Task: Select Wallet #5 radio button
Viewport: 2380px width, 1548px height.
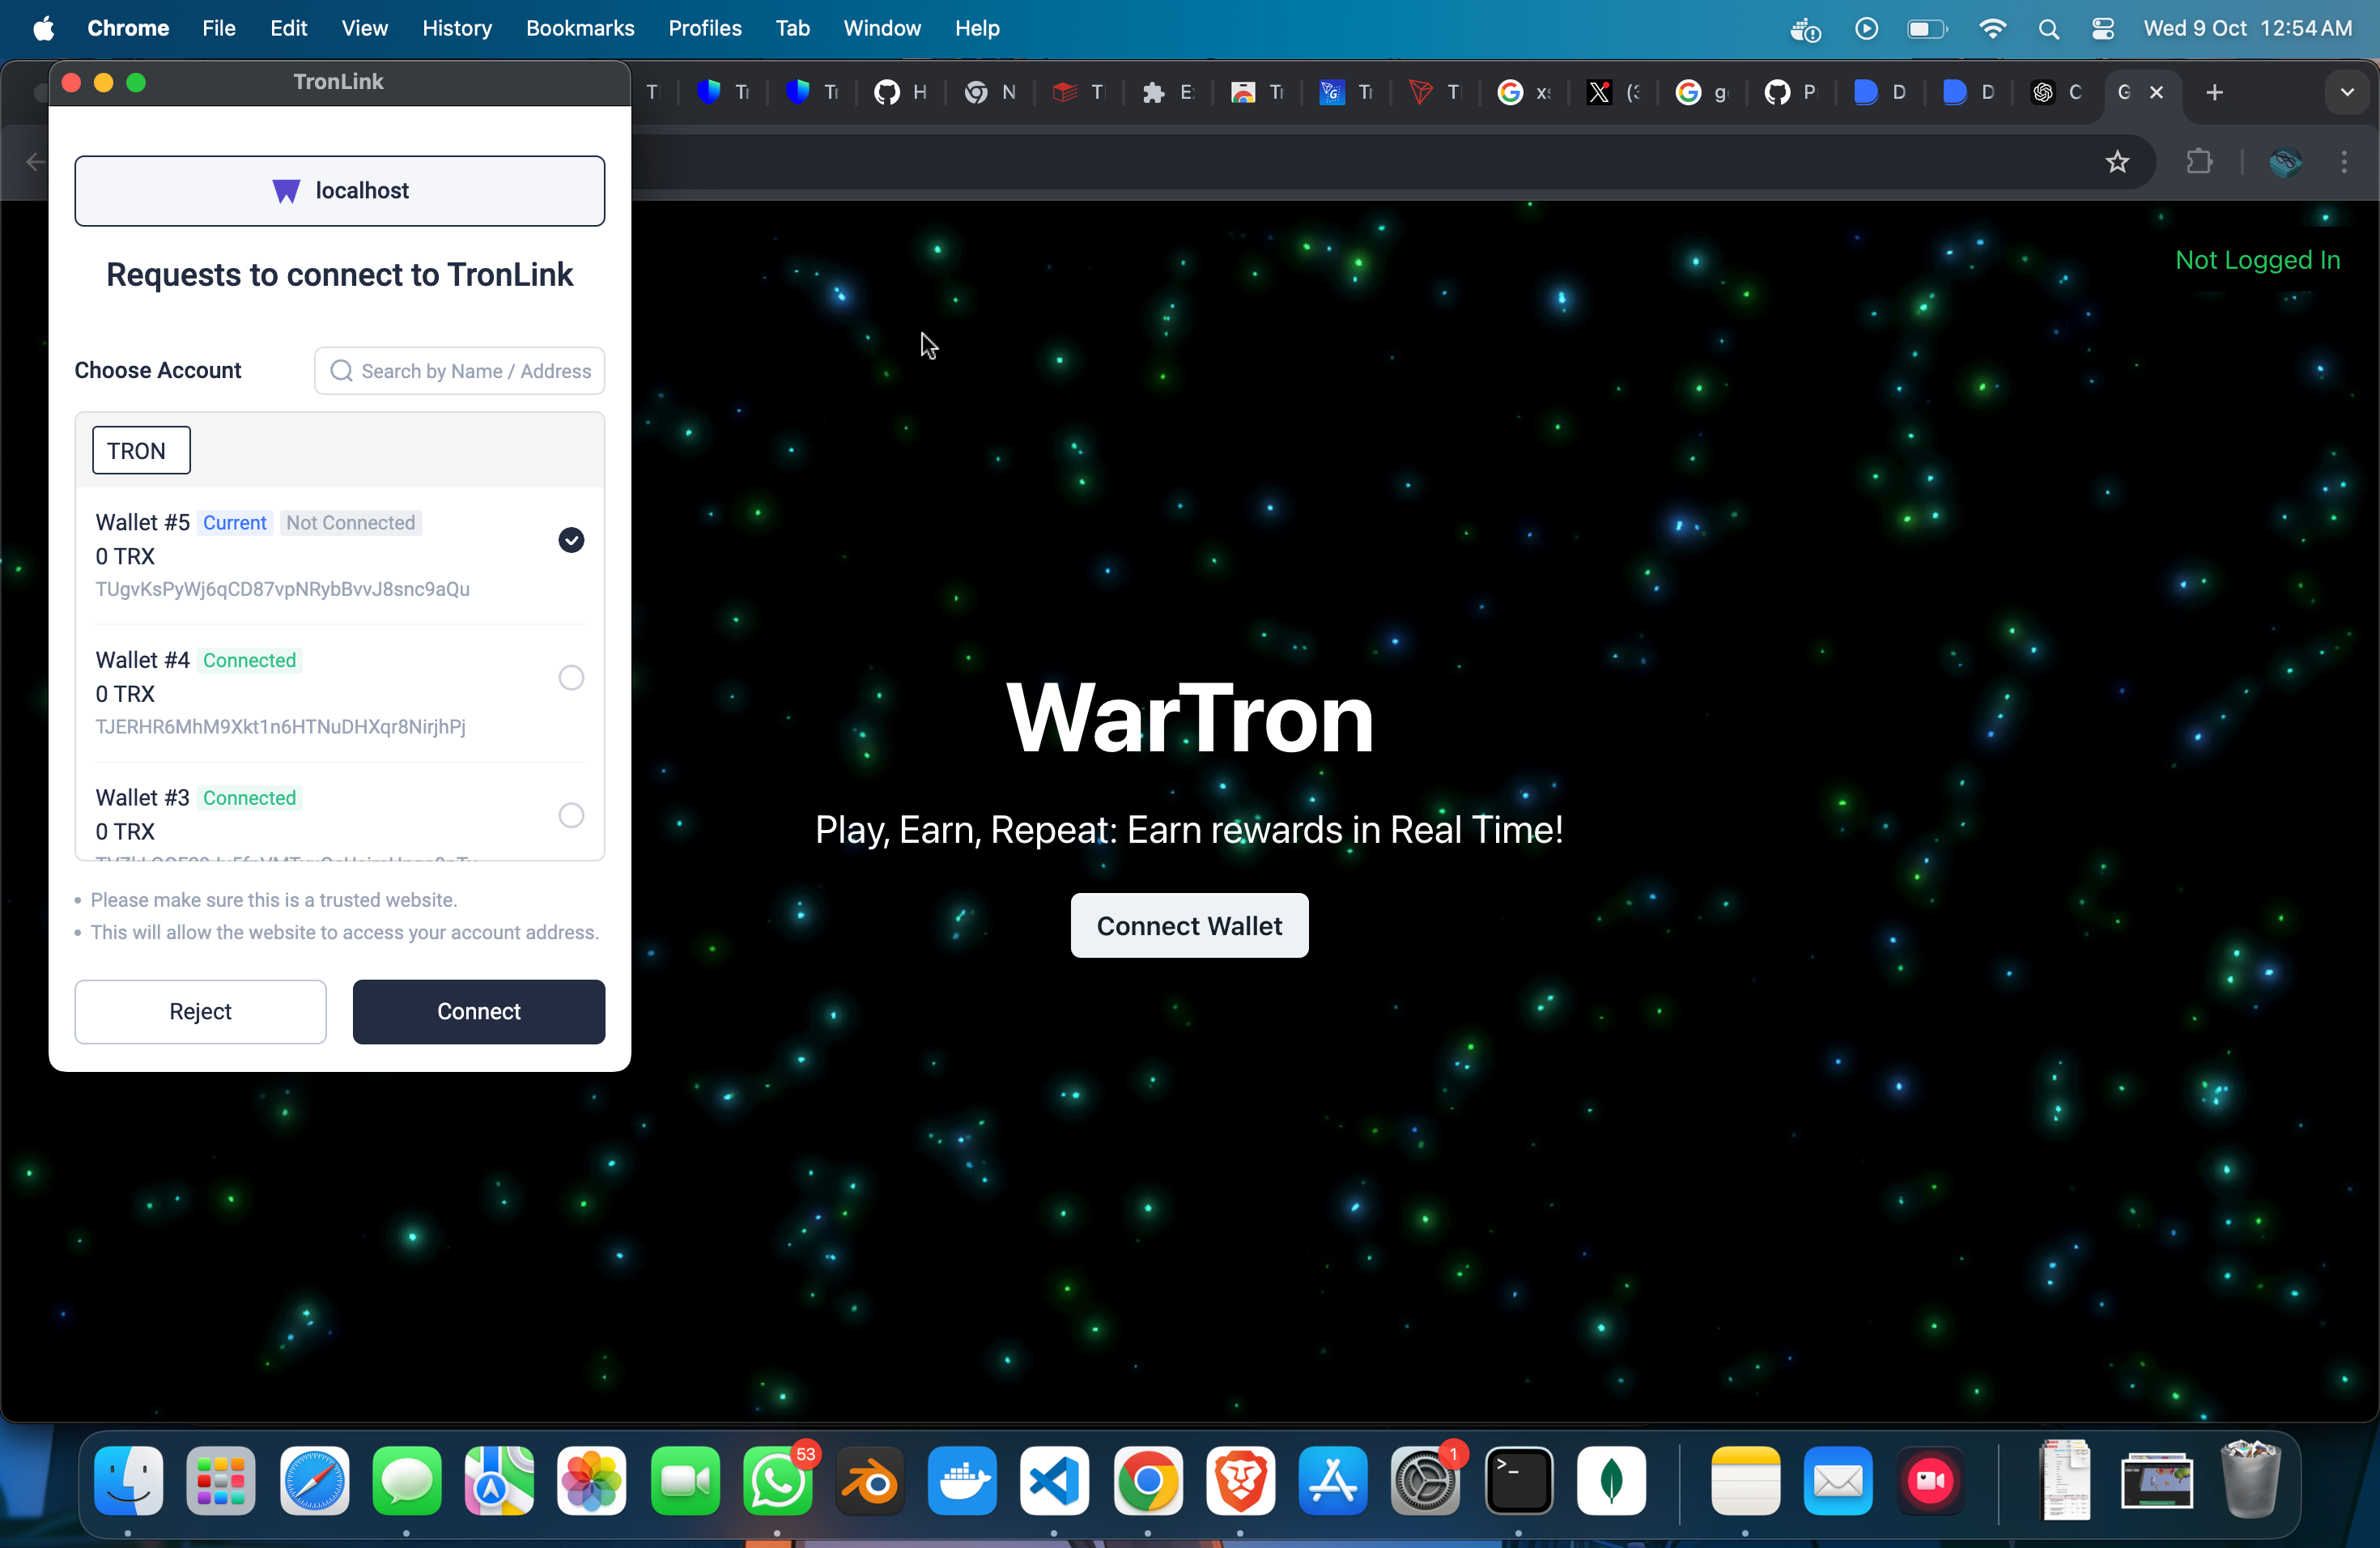Action: point(571,540)
